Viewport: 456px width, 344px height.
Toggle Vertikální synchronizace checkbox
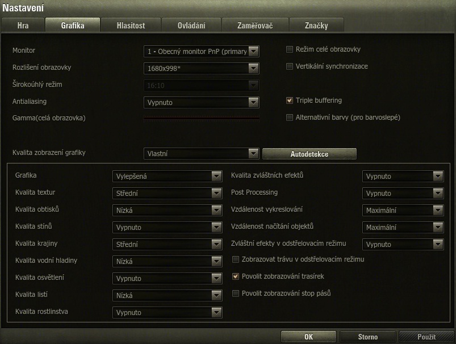pos(290,66)
